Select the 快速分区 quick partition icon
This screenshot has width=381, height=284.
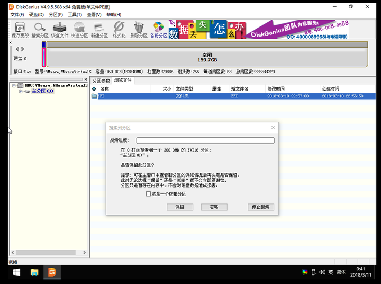click(x=79, y=30)
